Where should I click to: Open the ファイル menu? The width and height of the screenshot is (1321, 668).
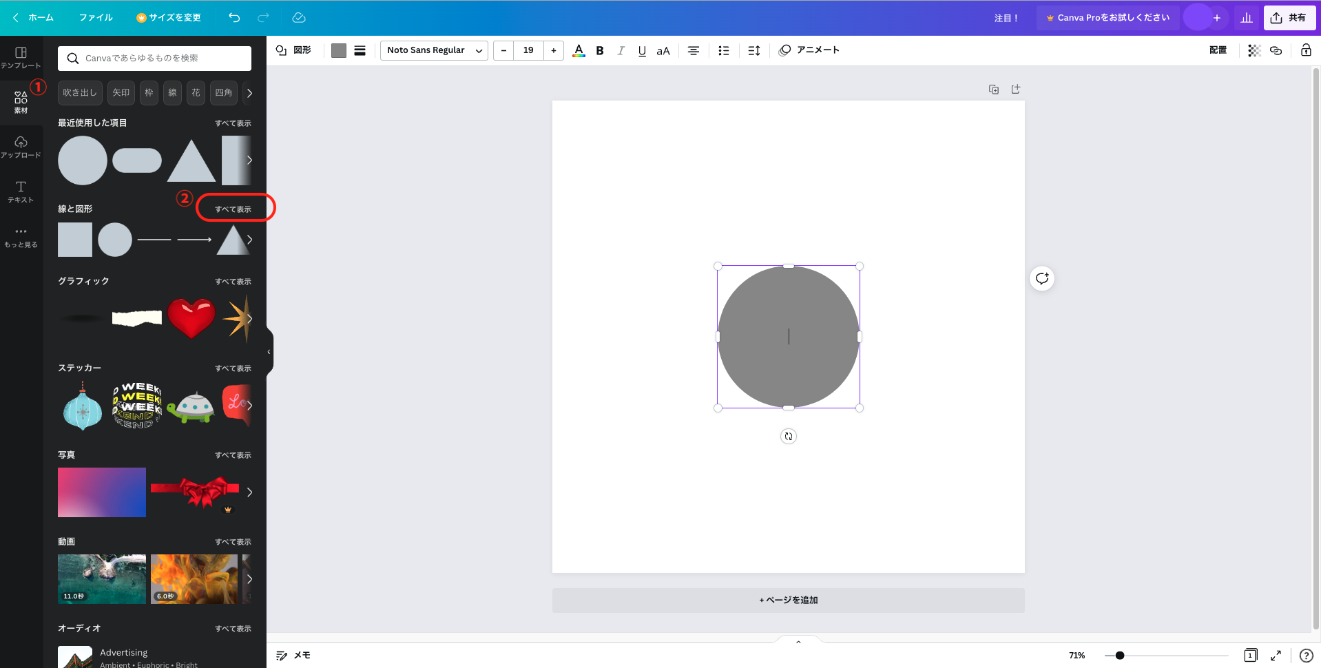[x=96, y=17]
